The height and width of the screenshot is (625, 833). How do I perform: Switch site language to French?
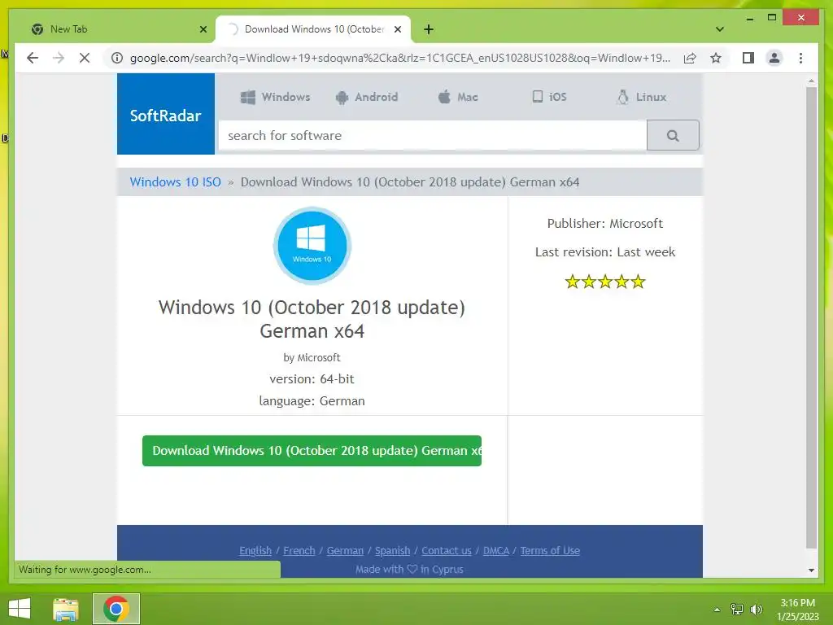pos(299,551)
